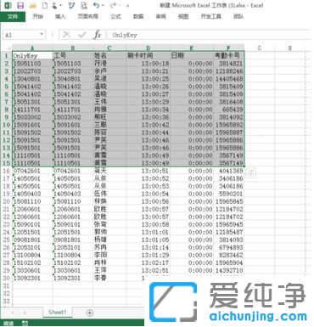Run spelling check from quick access toolbar

pyautogui.click(x=71, y=5)
